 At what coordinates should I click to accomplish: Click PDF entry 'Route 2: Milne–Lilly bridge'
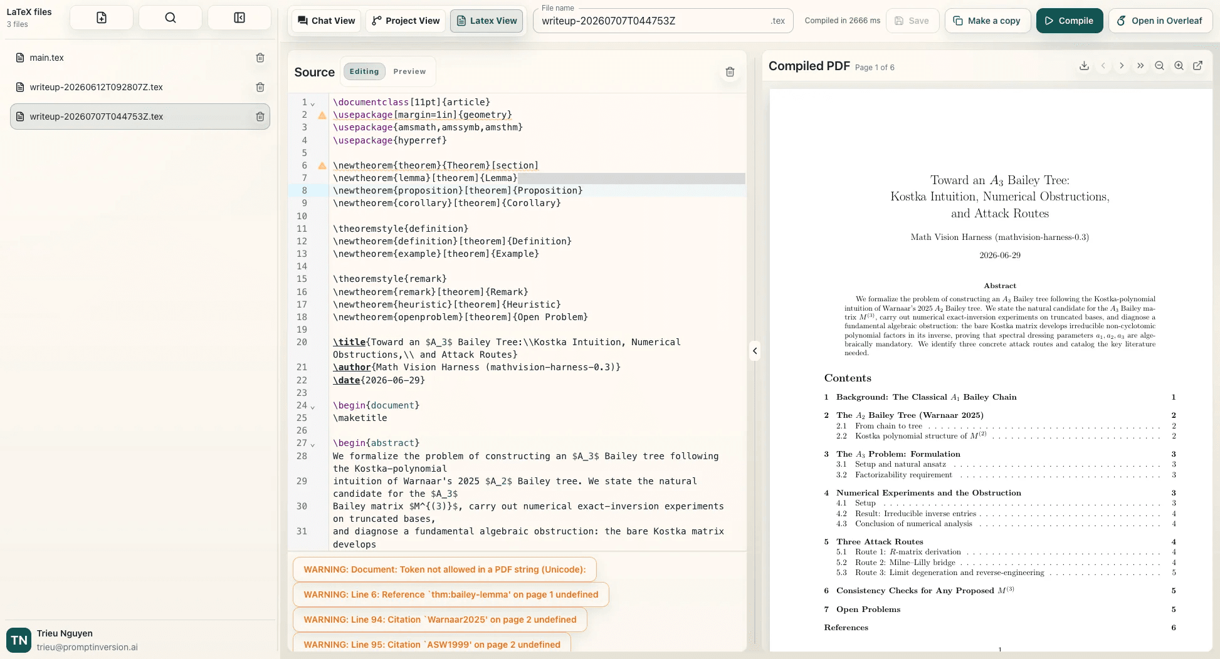click(x=905, y=563)
